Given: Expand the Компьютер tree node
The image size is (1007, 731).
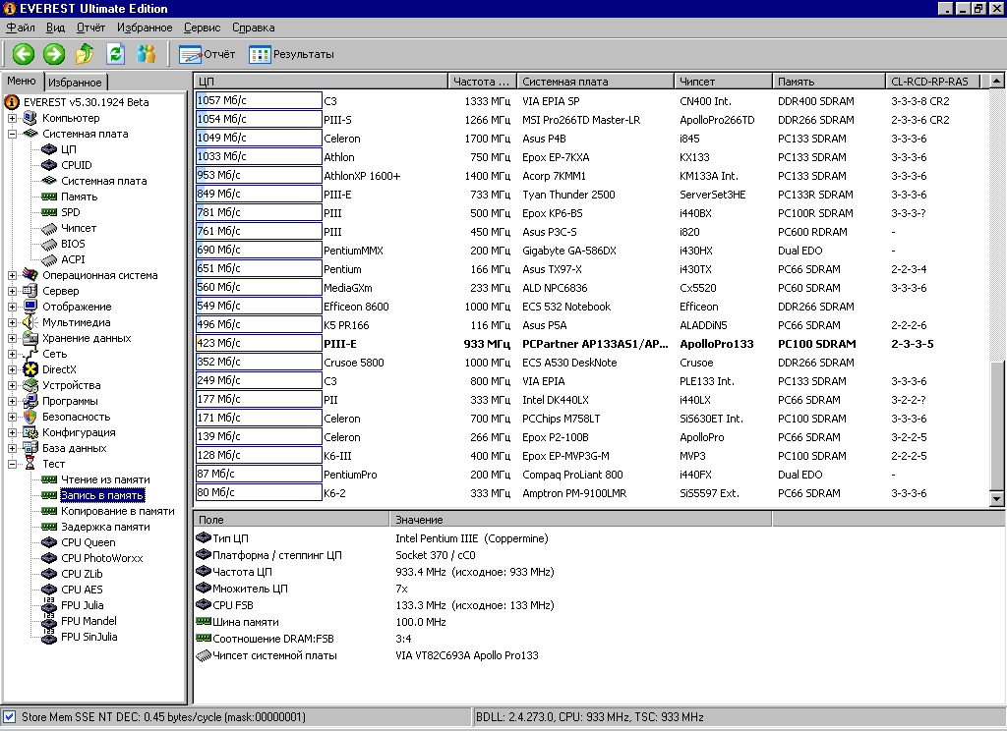Looking at the screenshot, I should (x=13, y=118).
